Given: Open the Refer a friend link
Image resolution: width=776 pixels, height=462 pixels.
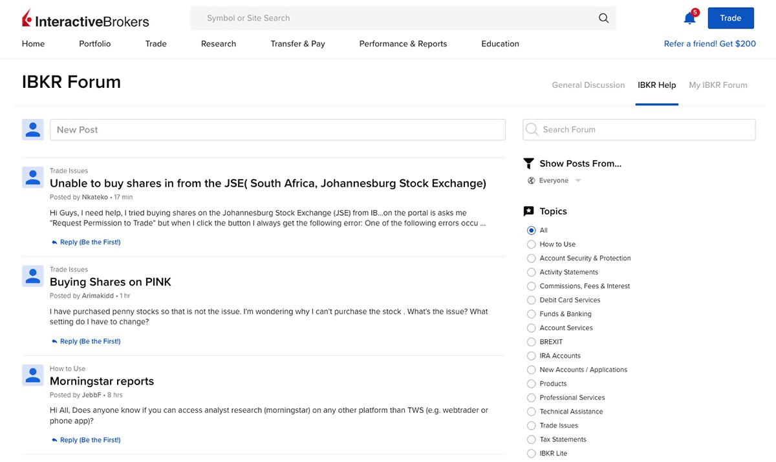Looking at the screenshot, I should [709, 43].
